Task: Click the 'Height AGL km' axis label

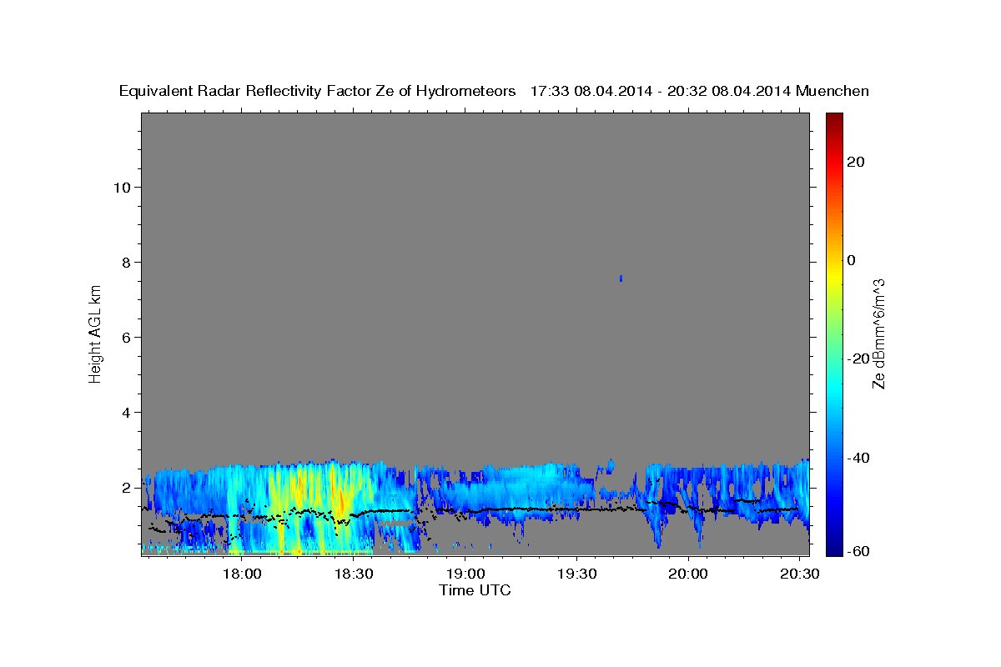Action: 95,333
